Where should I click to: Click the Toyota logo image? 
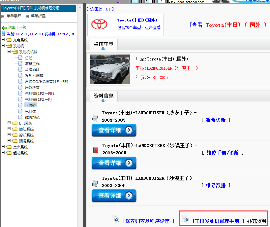click(x=99, y=24)
